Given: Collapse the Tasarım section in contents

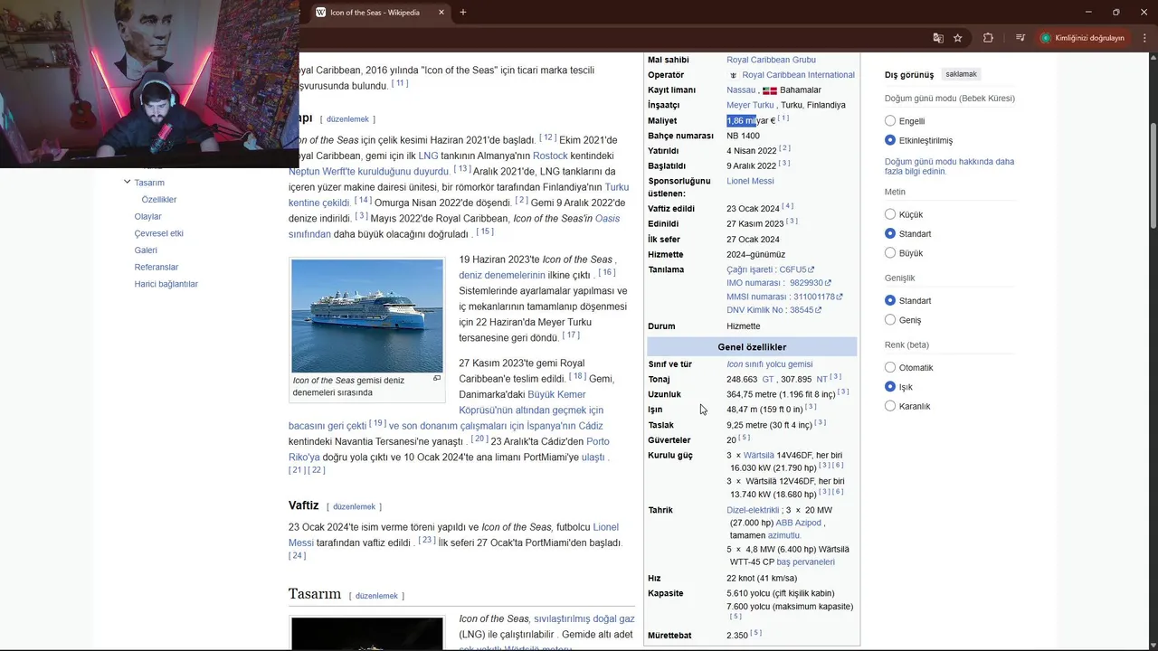Looking at the screenshot, I should 127,182.
